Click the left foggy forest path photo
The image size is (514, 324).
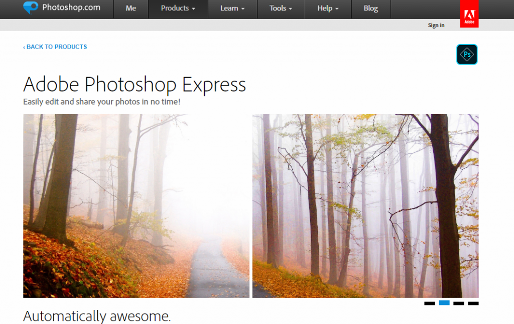pos(136,205)
